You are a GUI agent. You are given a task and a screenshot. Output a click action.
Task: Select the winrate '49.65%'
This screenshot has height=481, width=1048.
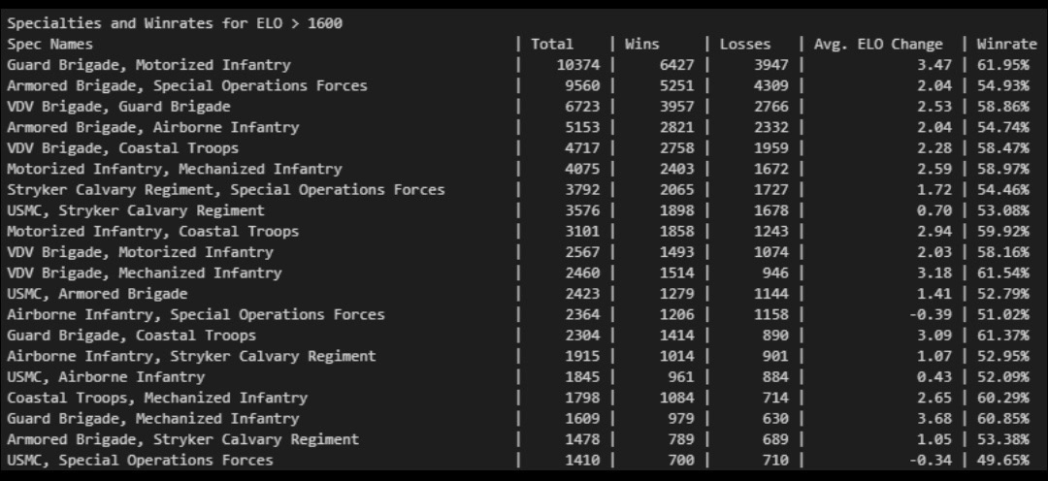(x=1003, y=460)
